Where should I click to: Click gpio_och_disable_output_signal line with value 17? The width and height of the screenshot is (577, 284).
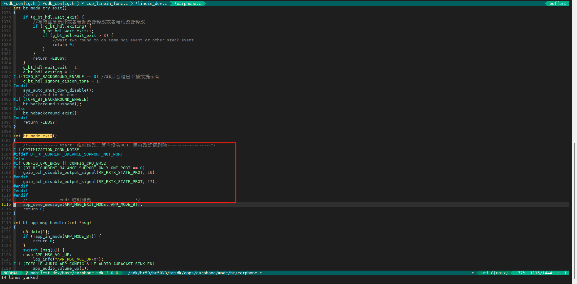tap(90, 181)
